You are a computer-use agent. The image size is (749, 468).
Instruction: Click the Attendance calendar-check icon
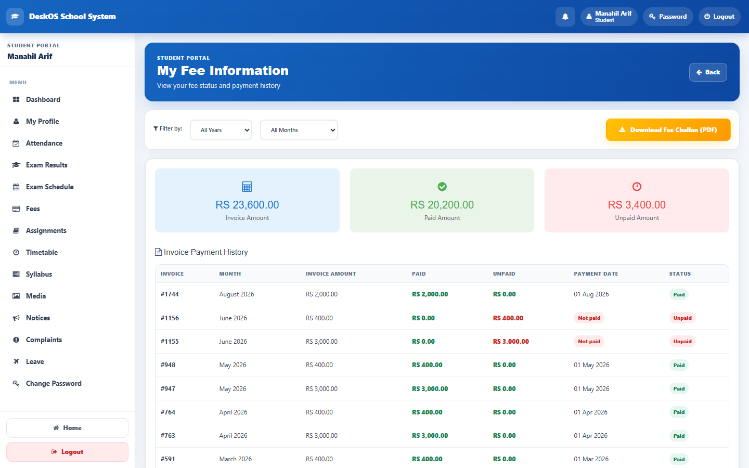(x=16, y=143)
